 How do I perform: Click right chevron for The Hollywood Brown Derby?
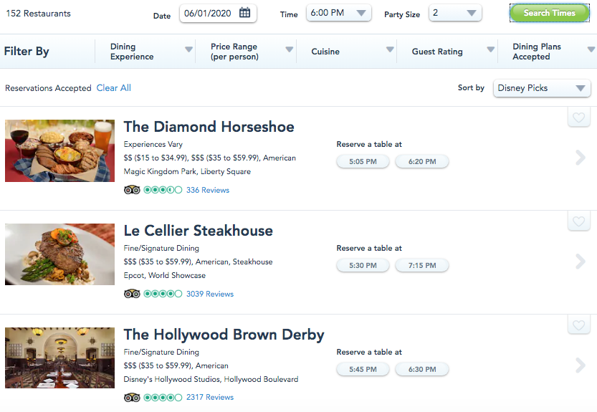pos(581,365)
